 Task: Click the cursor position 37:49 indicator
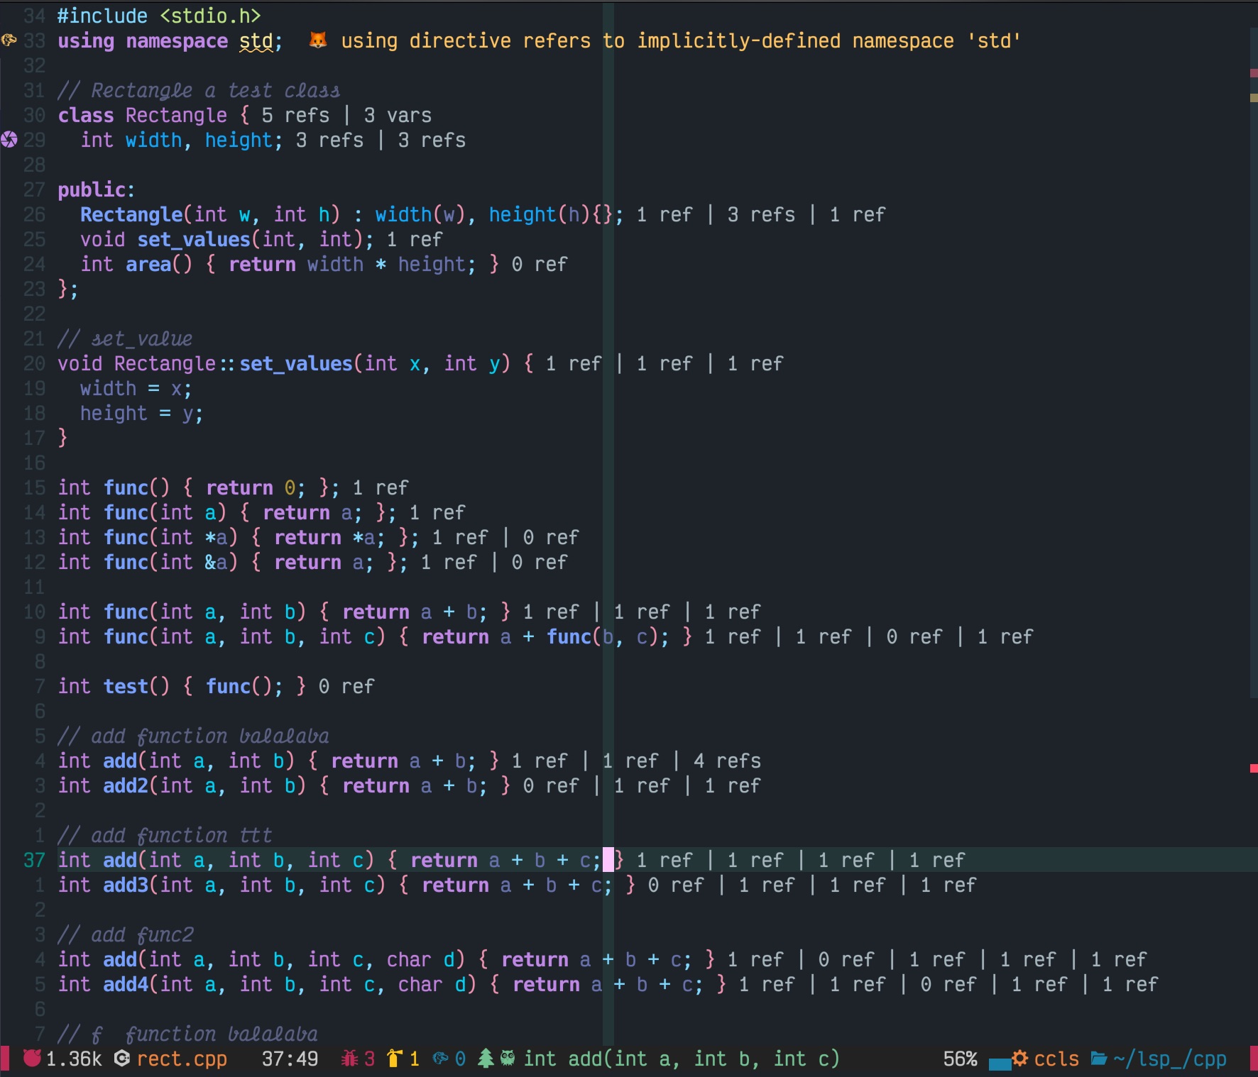tap(290, 1059)
